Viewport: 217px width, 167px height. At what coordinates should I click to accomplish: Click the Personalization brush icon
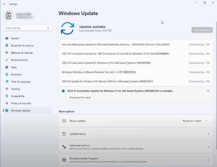point(7,60)
